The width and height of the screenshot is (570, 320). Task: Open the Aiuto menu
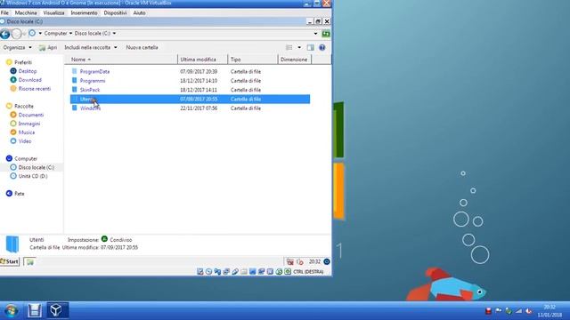coord(139,12)
